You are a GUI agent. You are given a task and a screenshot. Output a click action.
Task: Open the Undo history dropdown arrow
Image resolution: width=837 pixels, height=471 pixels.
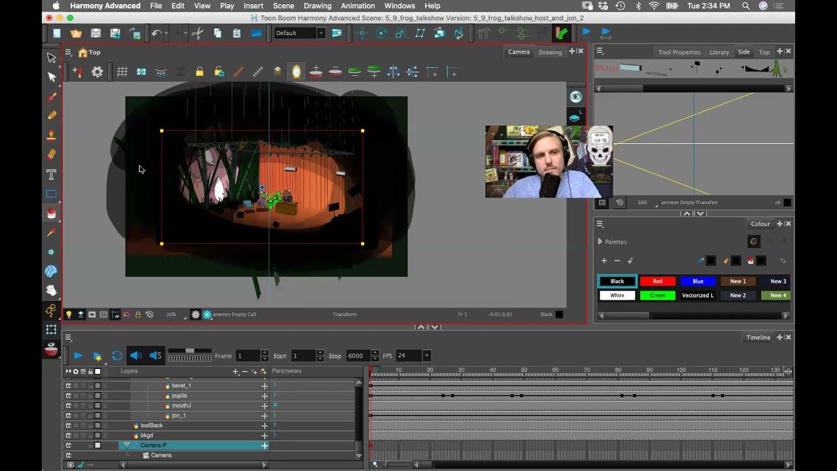(x=166, y=33)
